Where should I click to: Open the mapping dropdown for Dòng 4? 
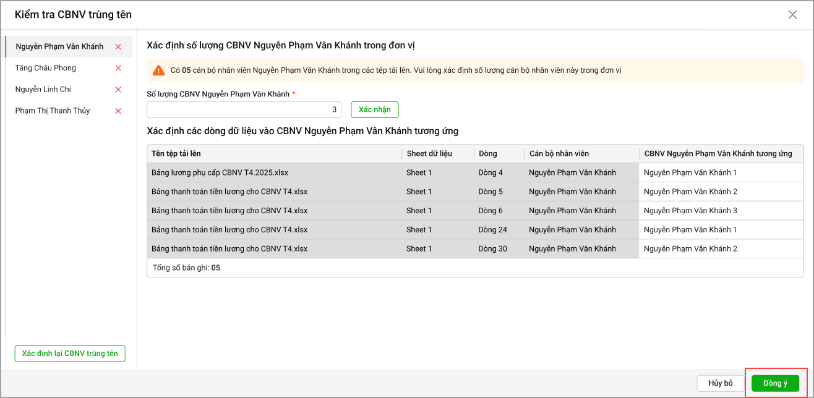pyautogui.click(x=721, y=173)
